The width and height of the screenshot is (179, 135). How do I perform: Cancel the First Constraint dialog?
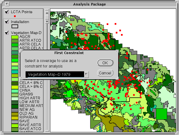[105, 73]
